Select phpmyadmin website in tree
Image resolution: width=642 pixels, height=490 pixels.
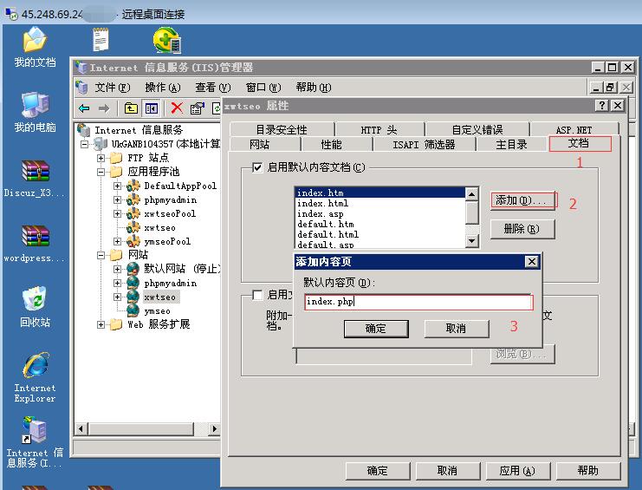pos(171,283)
